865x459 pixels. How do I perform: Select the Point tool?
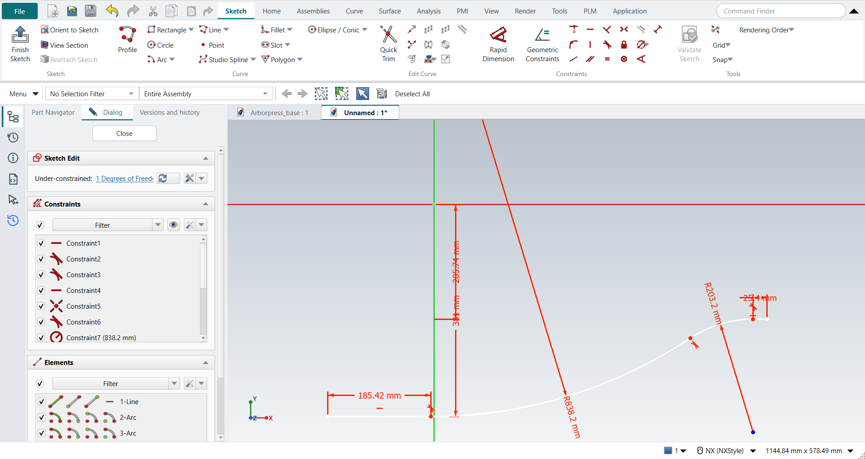pos(212,45)
